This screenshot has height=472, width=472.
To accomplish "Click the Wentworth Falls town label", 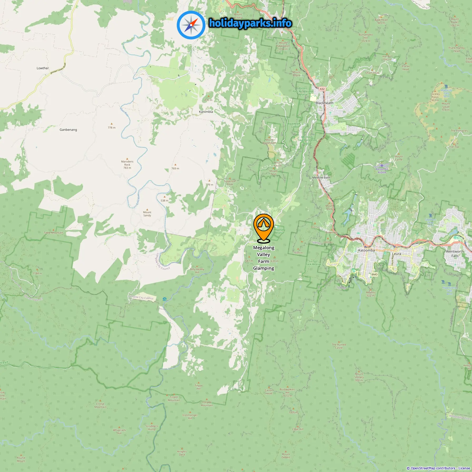I will pos(455,254).
